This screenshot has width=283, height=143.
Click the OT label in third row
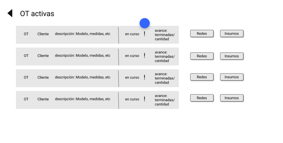[x=26, y=78]
